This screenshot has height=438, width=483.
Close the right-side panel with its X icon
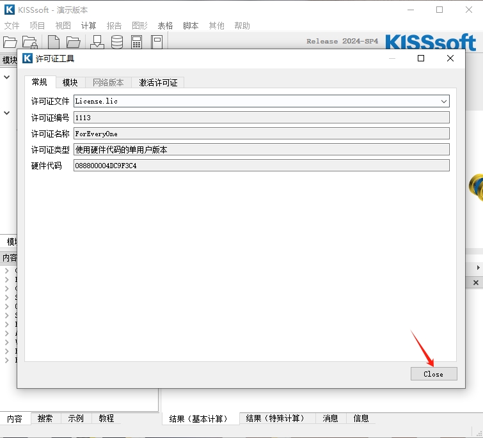(x=476, y=283)
